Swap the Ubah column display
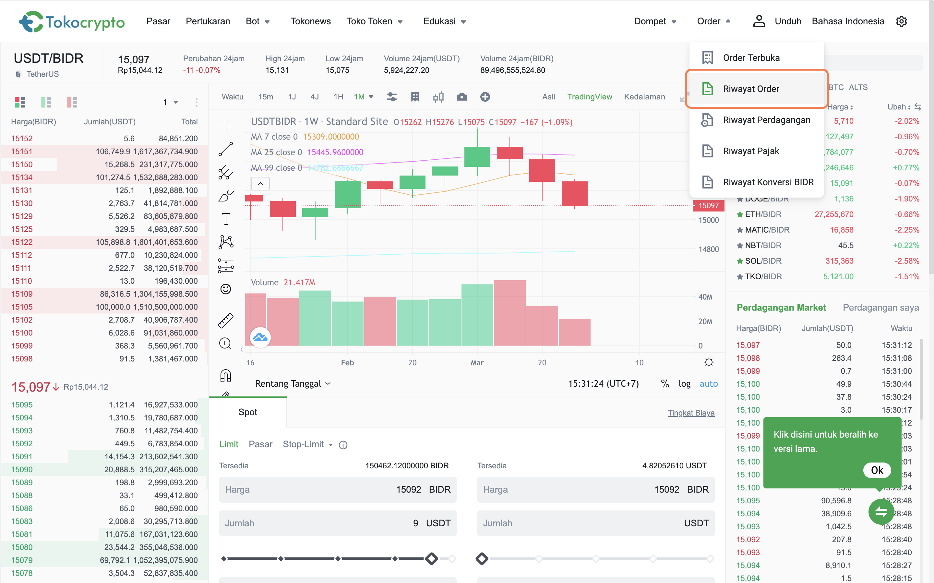This screenshot has height=583, width=934. [918, 107]
